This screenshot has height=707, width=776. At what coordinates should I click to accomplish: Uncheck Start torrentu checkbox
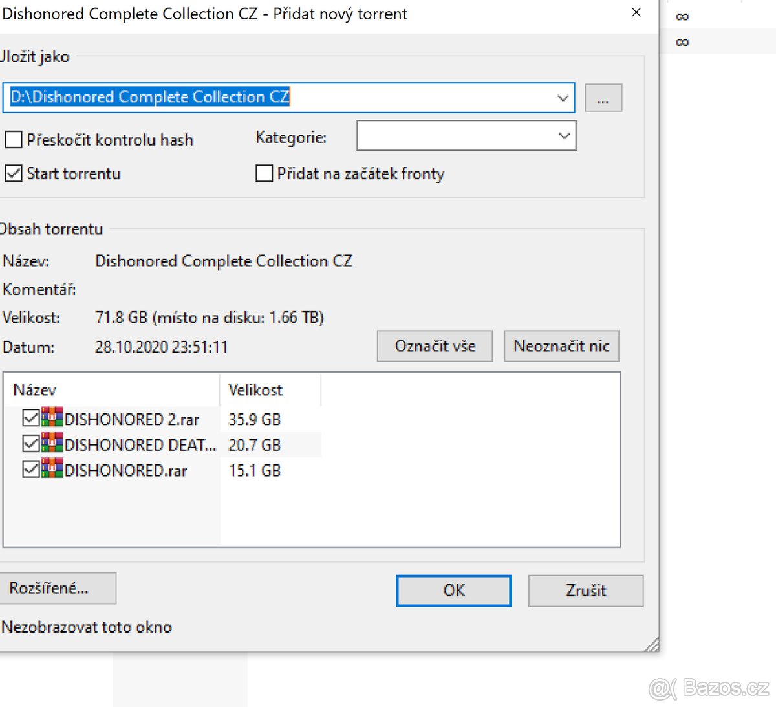pos(14,173)
